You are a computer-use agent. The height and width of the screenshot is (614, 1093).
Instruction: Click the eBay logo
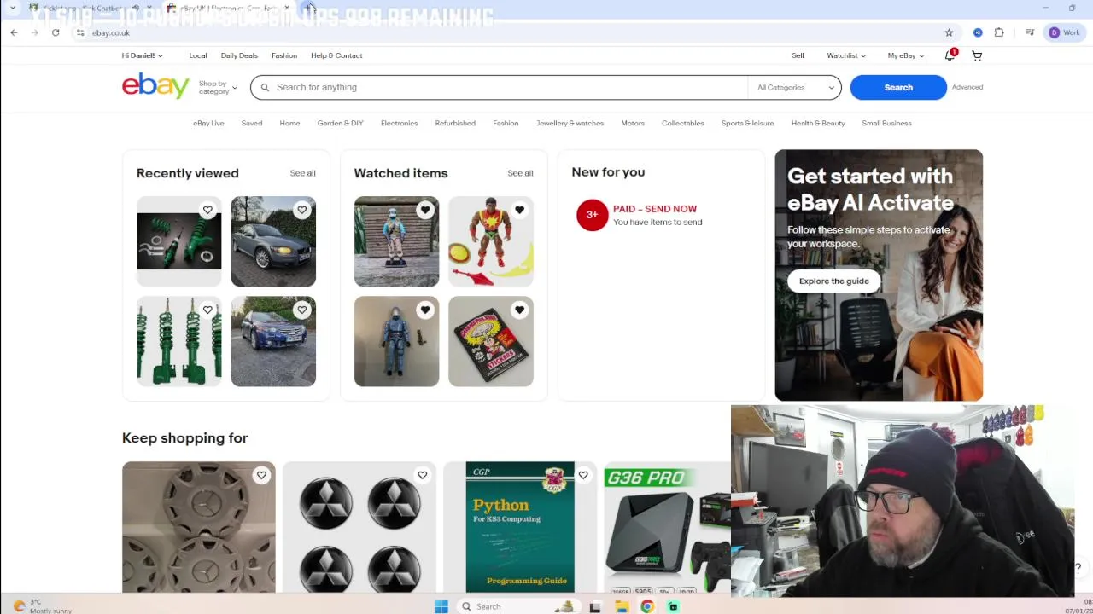tap(155, 86)
